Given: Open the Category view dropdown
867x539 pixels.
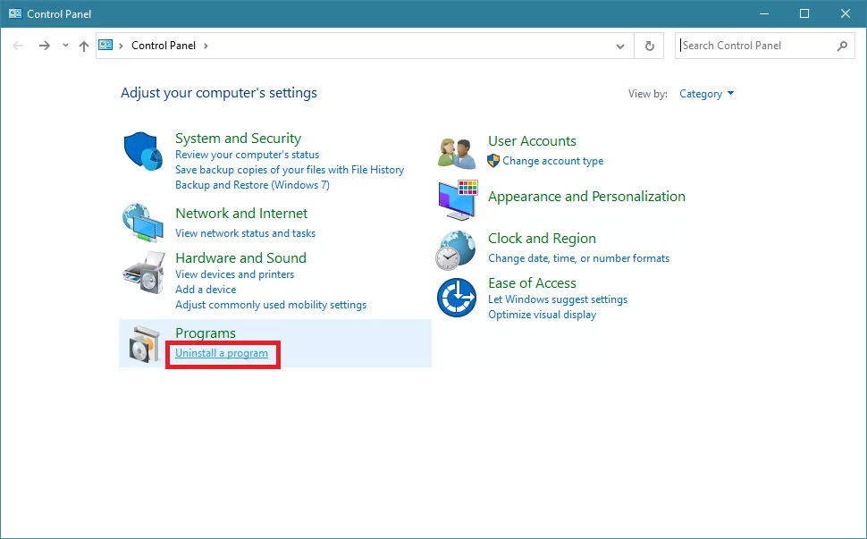Looking at the screenshot, I should [706, 93].
